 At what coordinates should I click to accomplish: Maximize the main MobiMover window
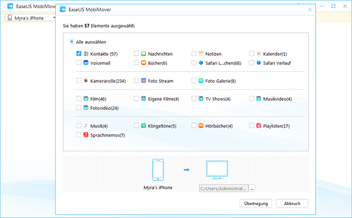pyautogui.click(x=333, y=6)
